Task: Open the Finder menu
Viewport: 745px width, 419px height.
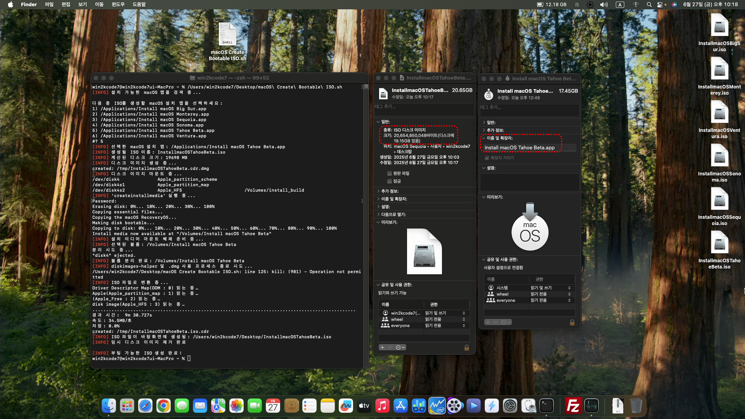Action: pyautogui.click(x=29, y=5)
